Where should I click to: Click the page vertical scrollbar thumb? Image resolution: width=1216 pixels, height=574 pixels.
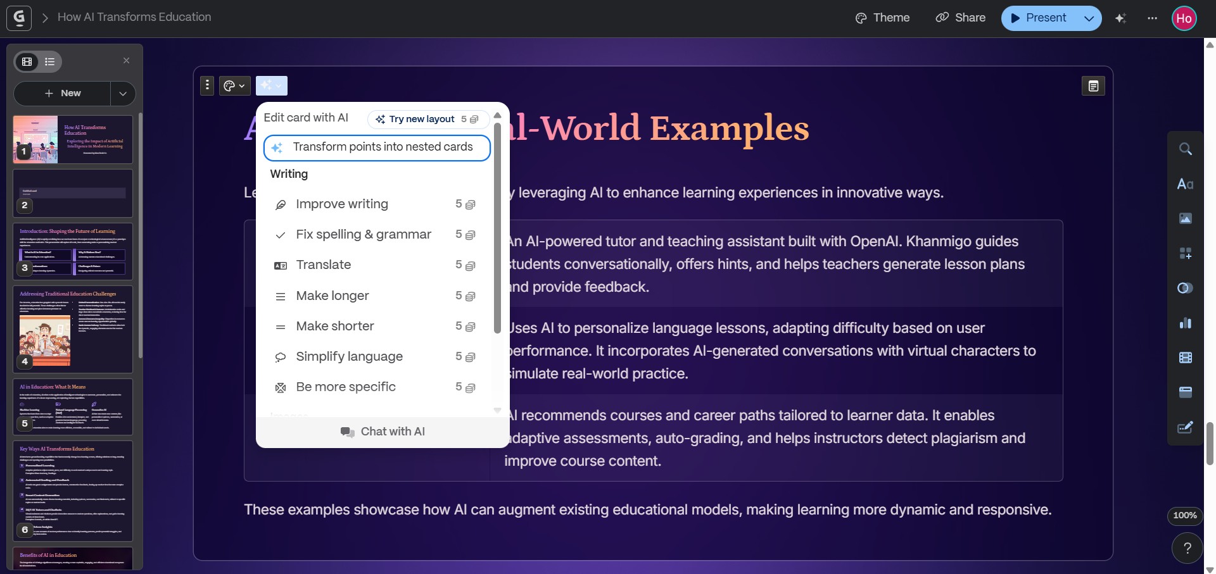tap(1210, 444)
